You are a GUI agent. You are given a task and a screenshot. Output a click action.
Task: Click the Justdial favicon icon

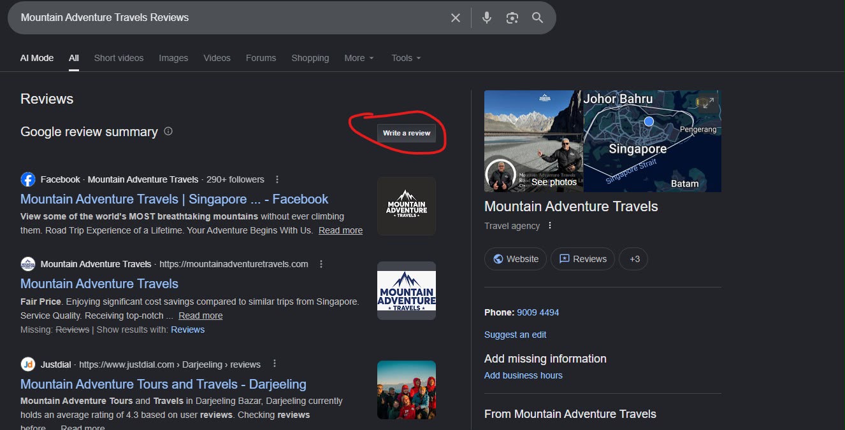pos(27,364)
